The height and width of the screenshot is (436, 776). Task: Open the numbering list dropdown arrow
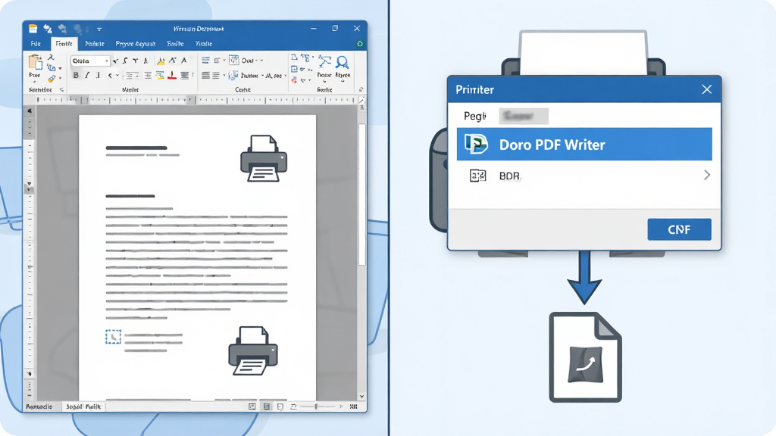coord(224,61)
